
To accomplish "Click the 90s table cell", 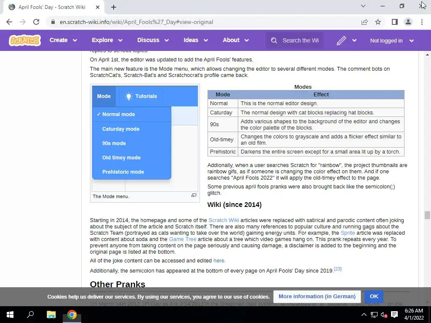I will coord(223,124).
